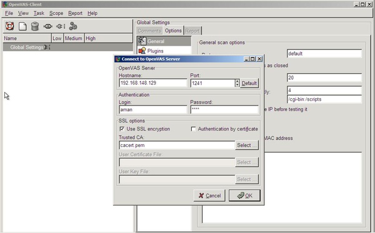Open the Help menu

point(92,13)
